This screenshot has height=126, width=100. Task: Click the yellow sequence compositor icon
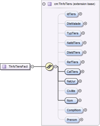(x=49, y=66)
